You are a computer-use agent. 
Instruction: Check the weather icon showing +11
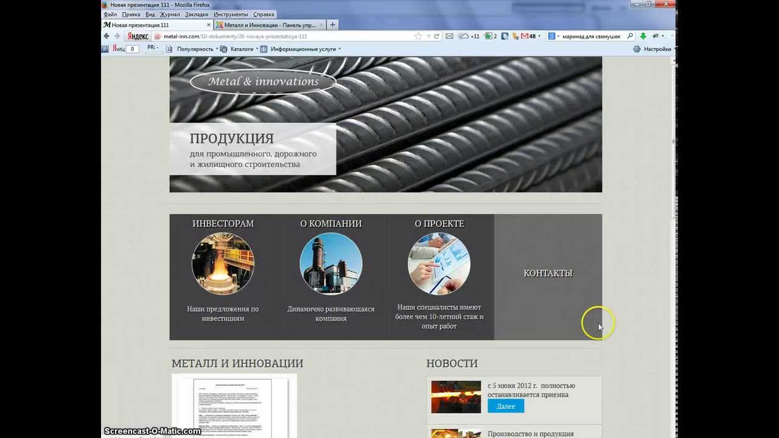point(469,36)
